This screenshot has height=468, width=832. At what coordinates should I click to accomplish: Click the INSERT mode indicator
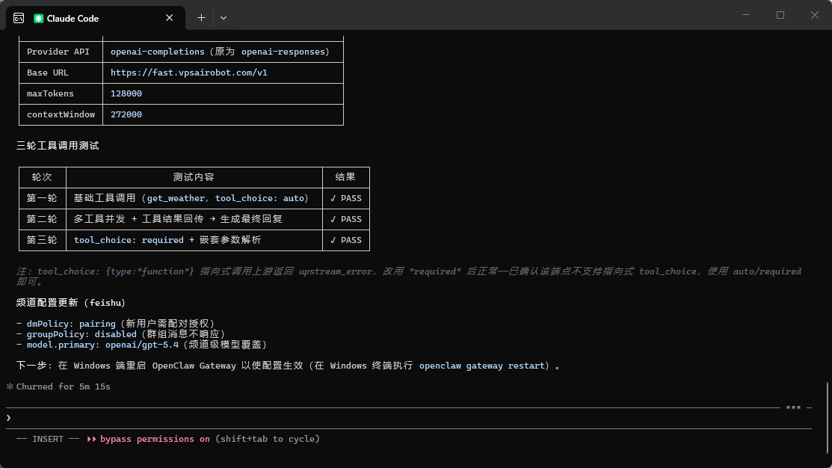click(48, 439)
